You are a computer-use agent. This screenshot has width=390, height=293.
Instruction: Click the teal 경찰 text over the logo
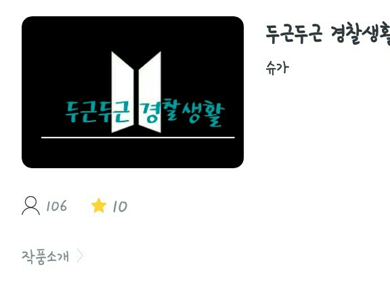point(160,111)
